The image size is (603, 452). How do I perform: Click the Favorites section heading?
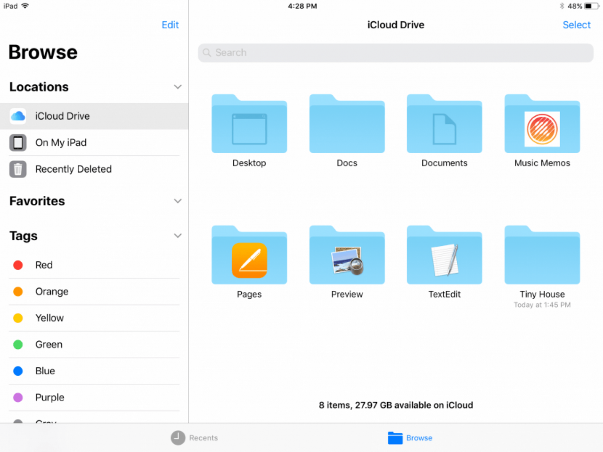click(37, 201)
